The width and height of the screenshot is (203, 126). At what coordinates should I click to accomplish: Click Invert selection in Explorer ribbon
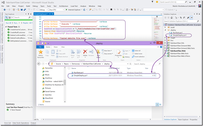(x=138, y=57)
